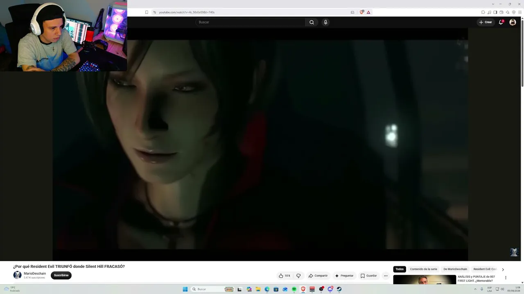Open the Brave VPN shield icon
This screenshot has width=524, height=294.
coord(514,12)
